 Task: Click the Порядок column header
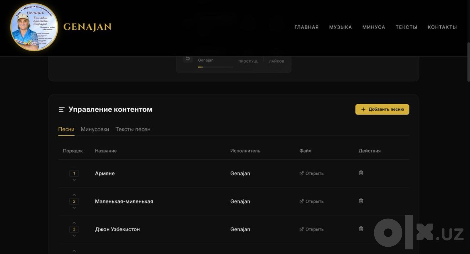[73, 151]
